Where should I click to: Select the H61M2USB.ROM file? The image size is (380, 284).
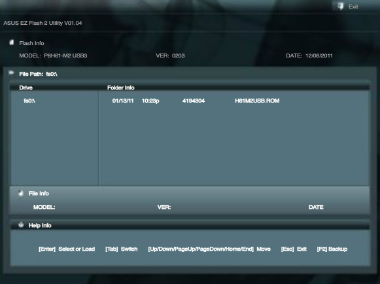[x=257, y=101]
